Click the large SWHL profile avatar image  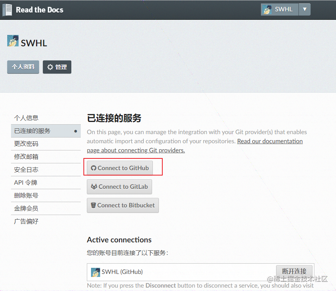coord(13,41)
